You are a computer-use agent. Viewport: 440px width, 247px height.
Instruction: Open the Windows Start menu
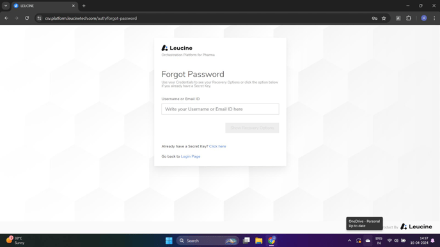pos(169,241)
